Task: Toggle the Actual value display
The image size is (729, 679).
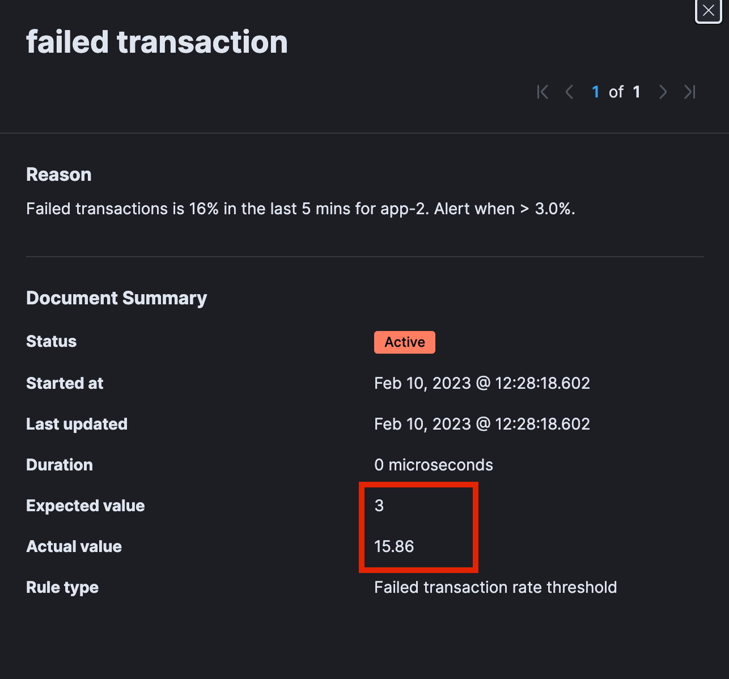Action: (394, 546)
